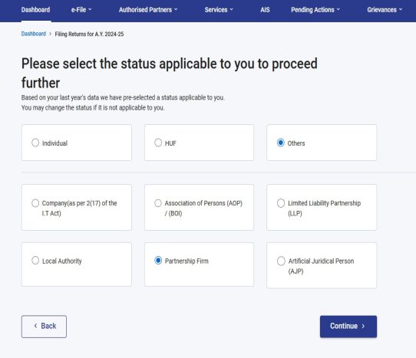This screenshot has height=358, width=416.
Task: Expand the e-File dropdown menu
Action: pos(81,10)
